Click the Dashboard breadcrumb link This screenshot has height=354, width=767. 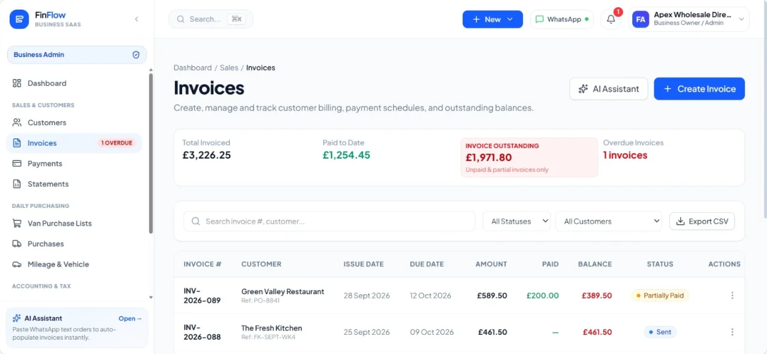192,68
